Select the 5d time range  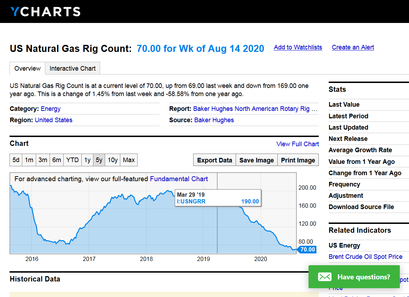click(16, 160)
